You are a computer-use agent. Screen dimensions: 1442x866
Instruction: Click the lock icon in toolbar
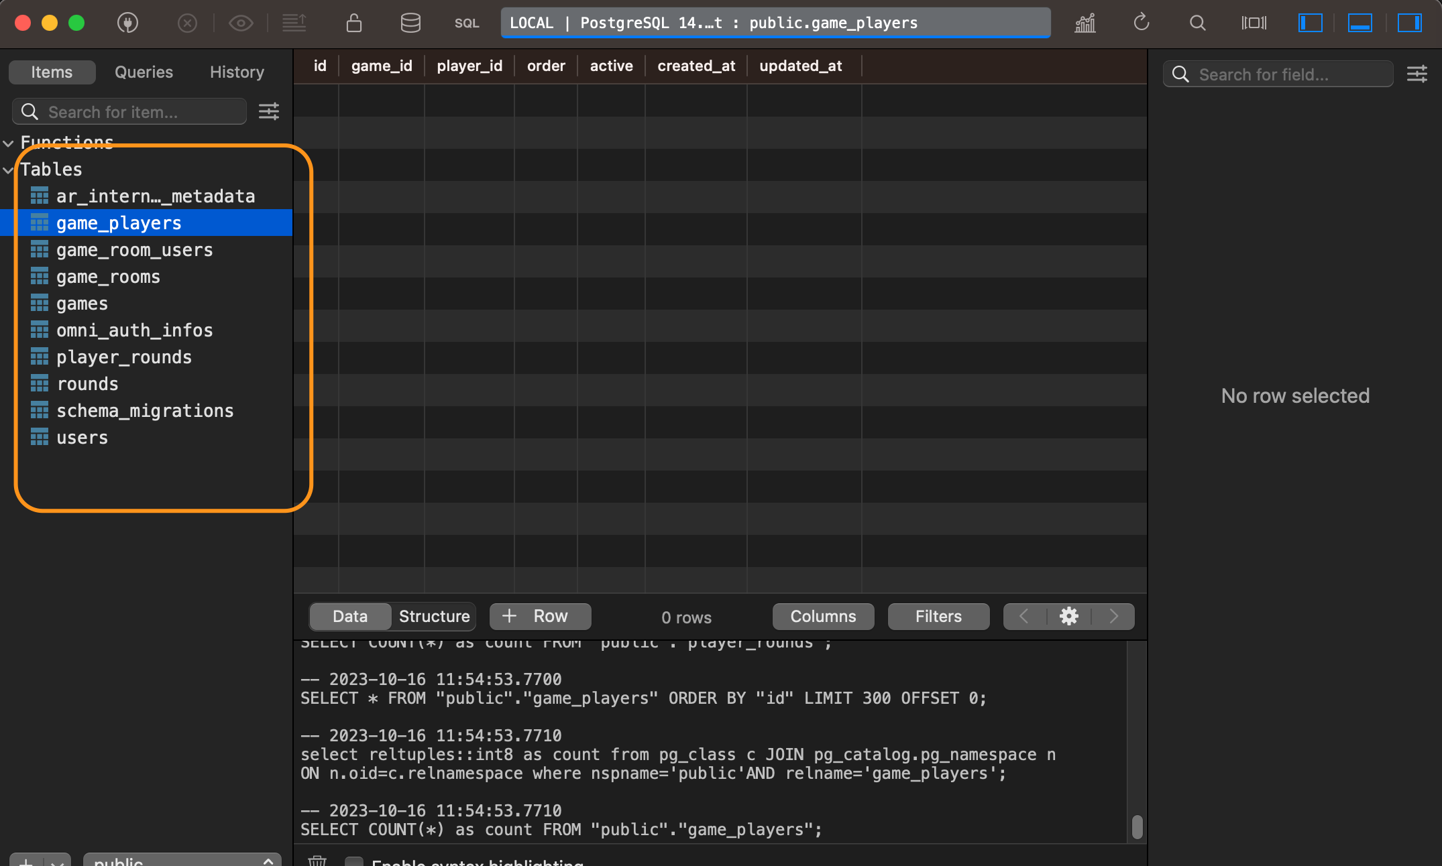(x=353, y=23)
